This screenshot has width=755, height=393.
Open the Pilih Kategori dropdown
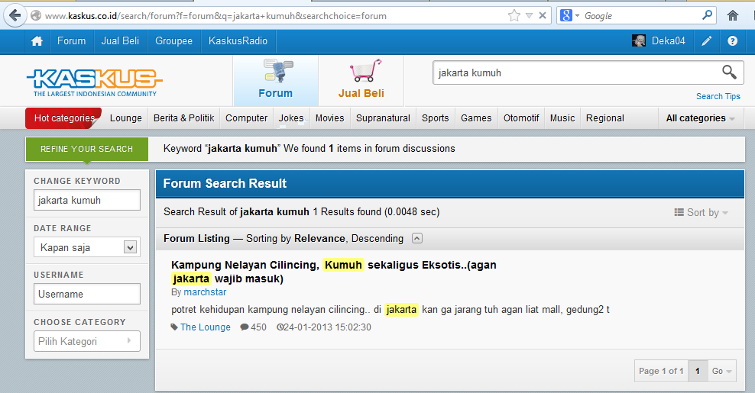click(86, 341)
